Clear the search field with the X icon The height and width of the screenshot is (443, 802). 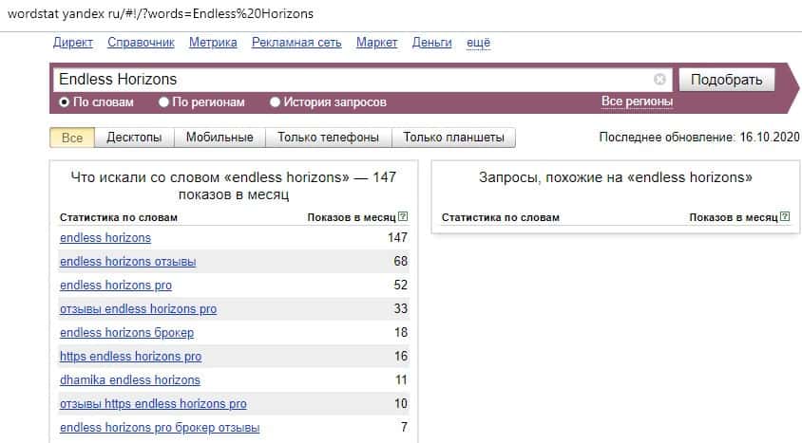(x=660, y=80)
